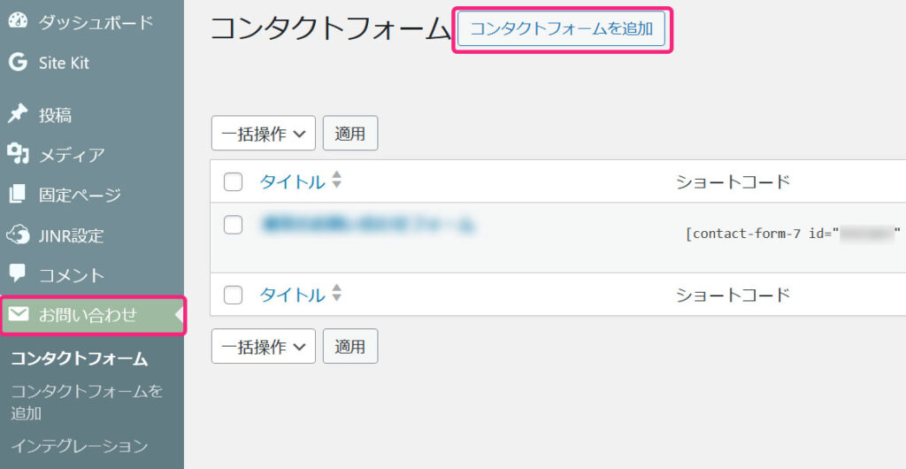The width and height of the screenshot is (906, 469).
Task: Sort by タイトル using header sort arrows
Action: tap(336, 181)
